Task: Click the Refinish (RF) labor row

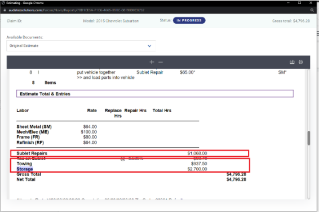Action: point(57,143)
